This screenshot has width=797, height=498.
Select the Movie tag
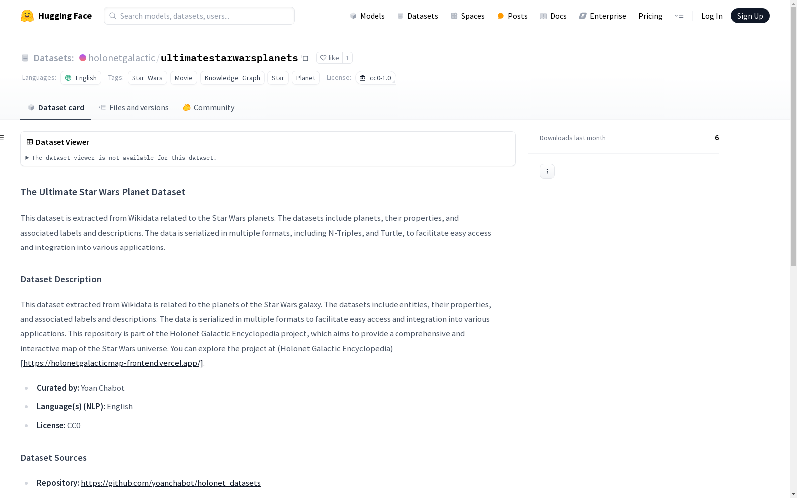coord(184,78)
